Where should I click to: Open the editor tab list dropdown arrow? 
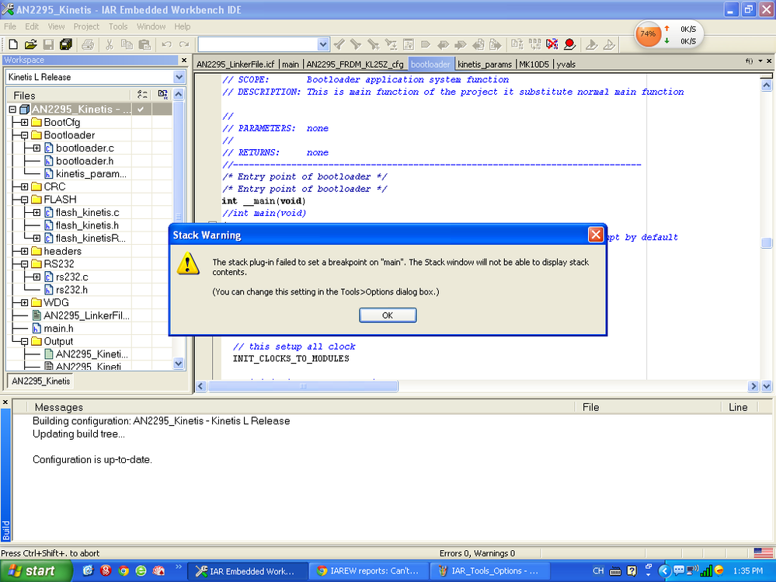(x=760, y=61)
